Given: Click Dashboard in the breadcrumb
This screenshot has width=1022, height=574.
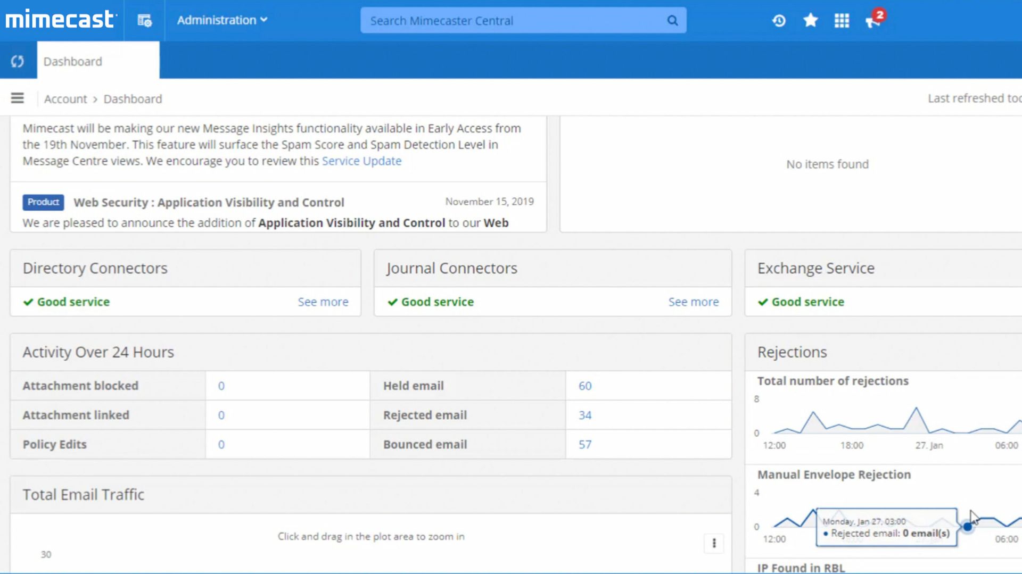Looking at the screenshot, I should [133, 99].
